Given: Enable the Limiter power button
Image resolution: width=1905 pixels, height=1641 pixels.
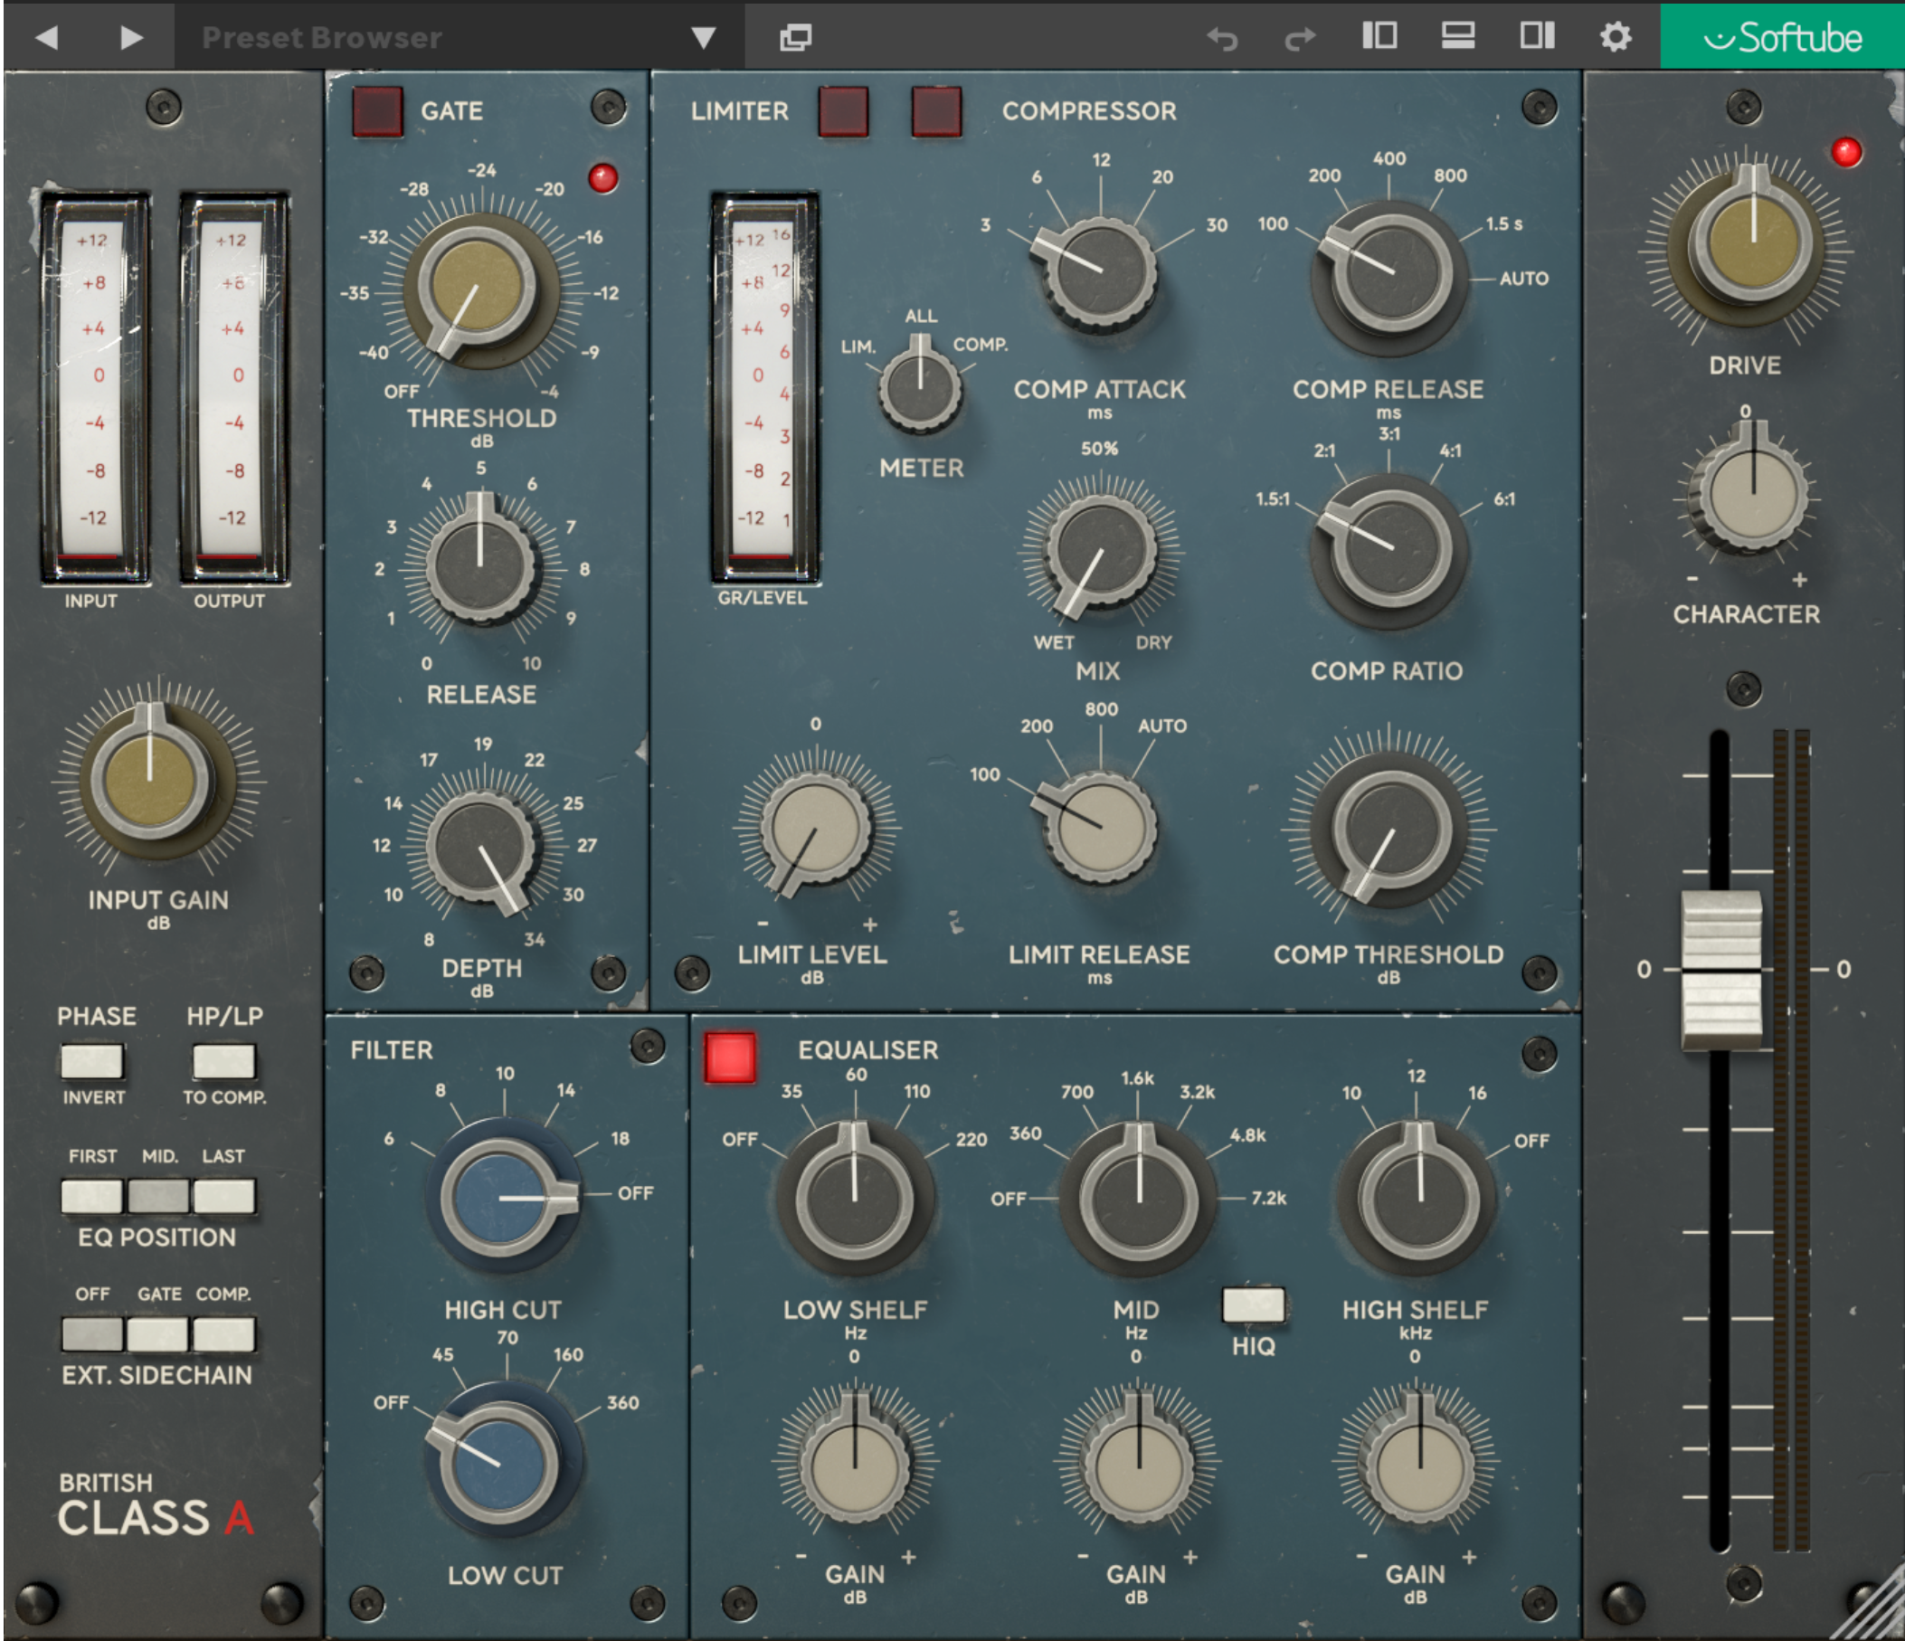Looking at the screenshot, I should (843, 111).
